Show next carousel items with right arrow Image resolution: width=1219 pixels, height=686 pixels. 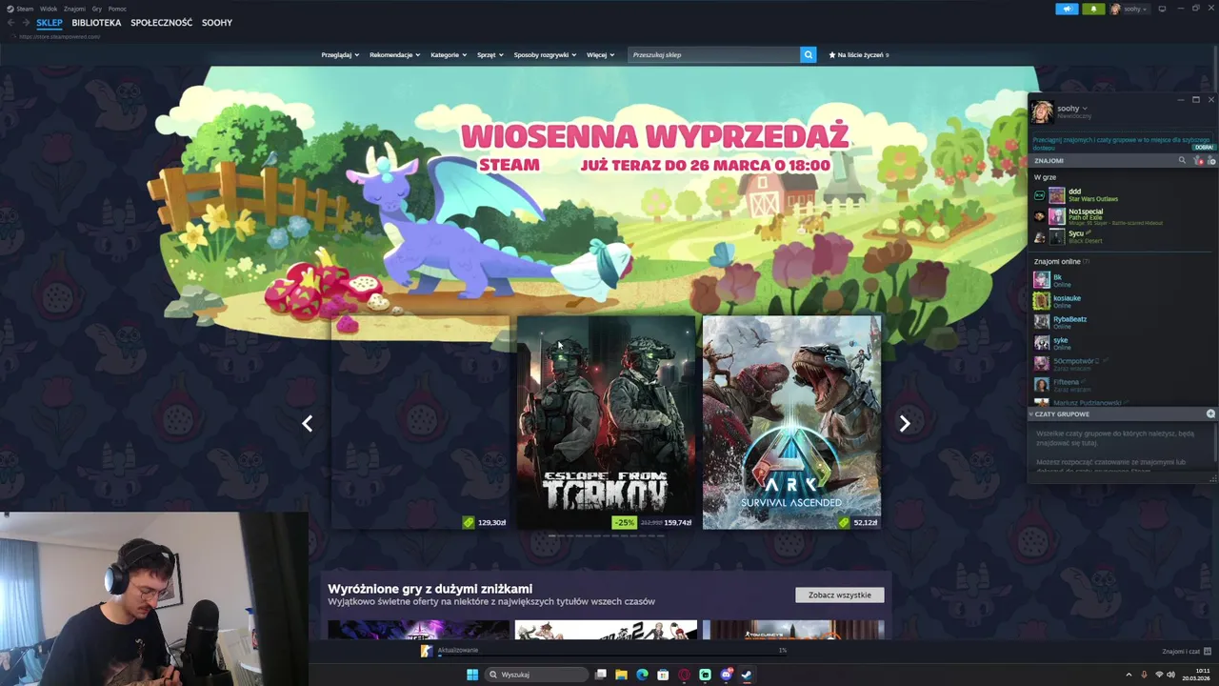click(905, 423)
